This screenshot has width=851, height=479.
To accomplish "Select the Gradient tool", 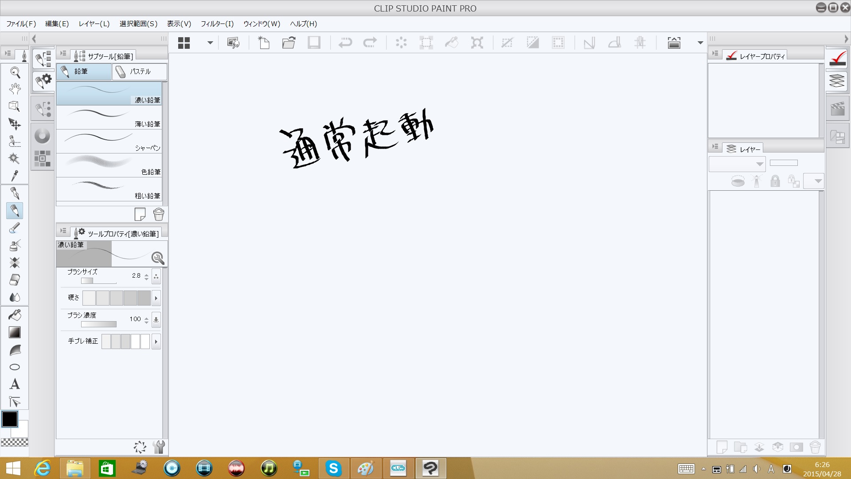I will pos(15,332).
